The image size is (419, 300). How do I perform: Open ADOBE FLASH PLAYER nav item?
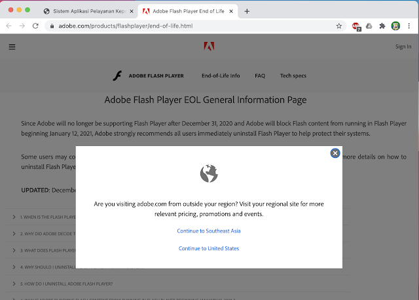pyautogui.click(x=156, y=76)
